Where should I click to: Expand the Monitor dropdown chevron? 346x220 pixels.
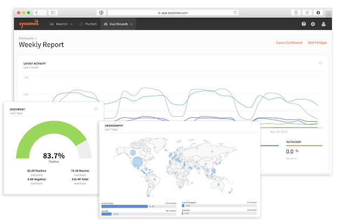coord(71,24)
